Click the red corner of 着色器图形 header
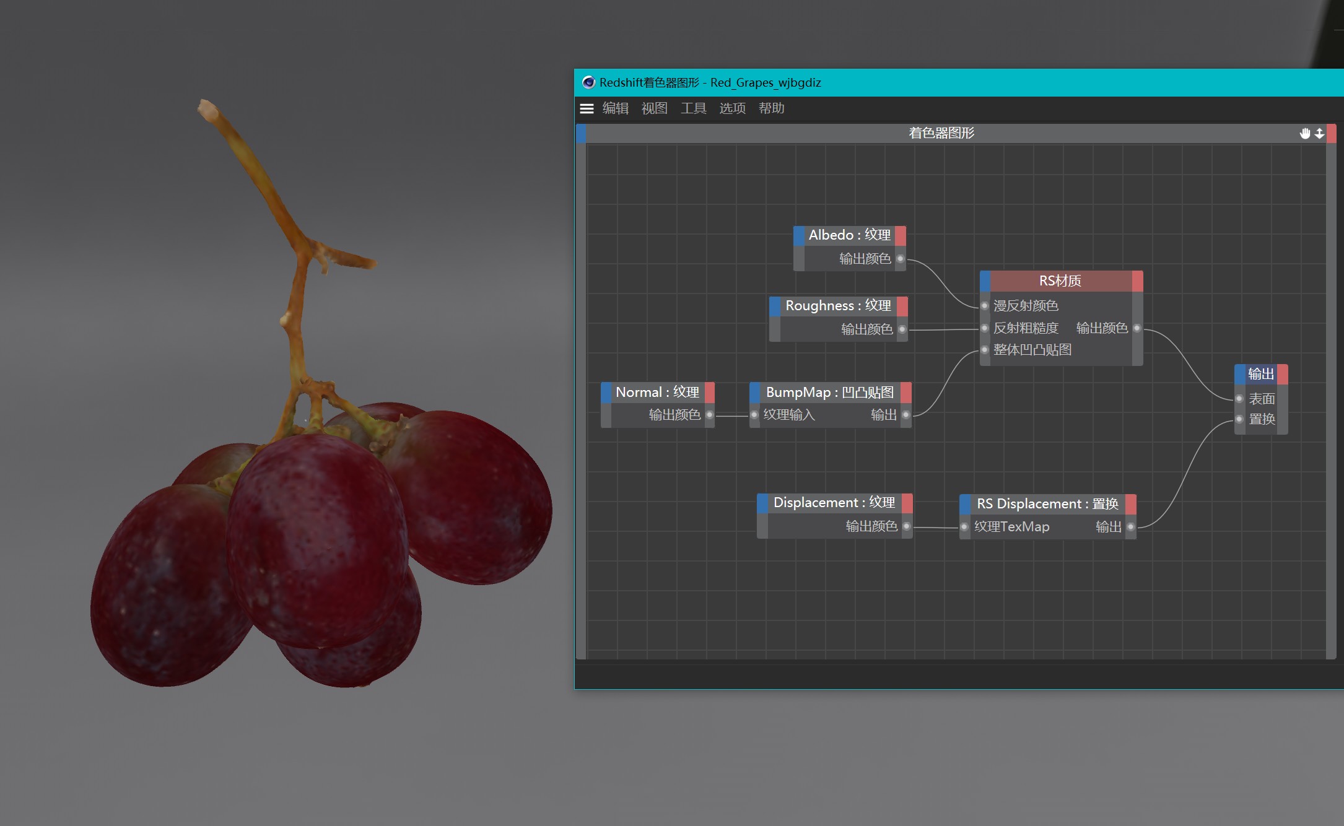The height and width of the screenshot is (826, 1344). point(1331,134)
